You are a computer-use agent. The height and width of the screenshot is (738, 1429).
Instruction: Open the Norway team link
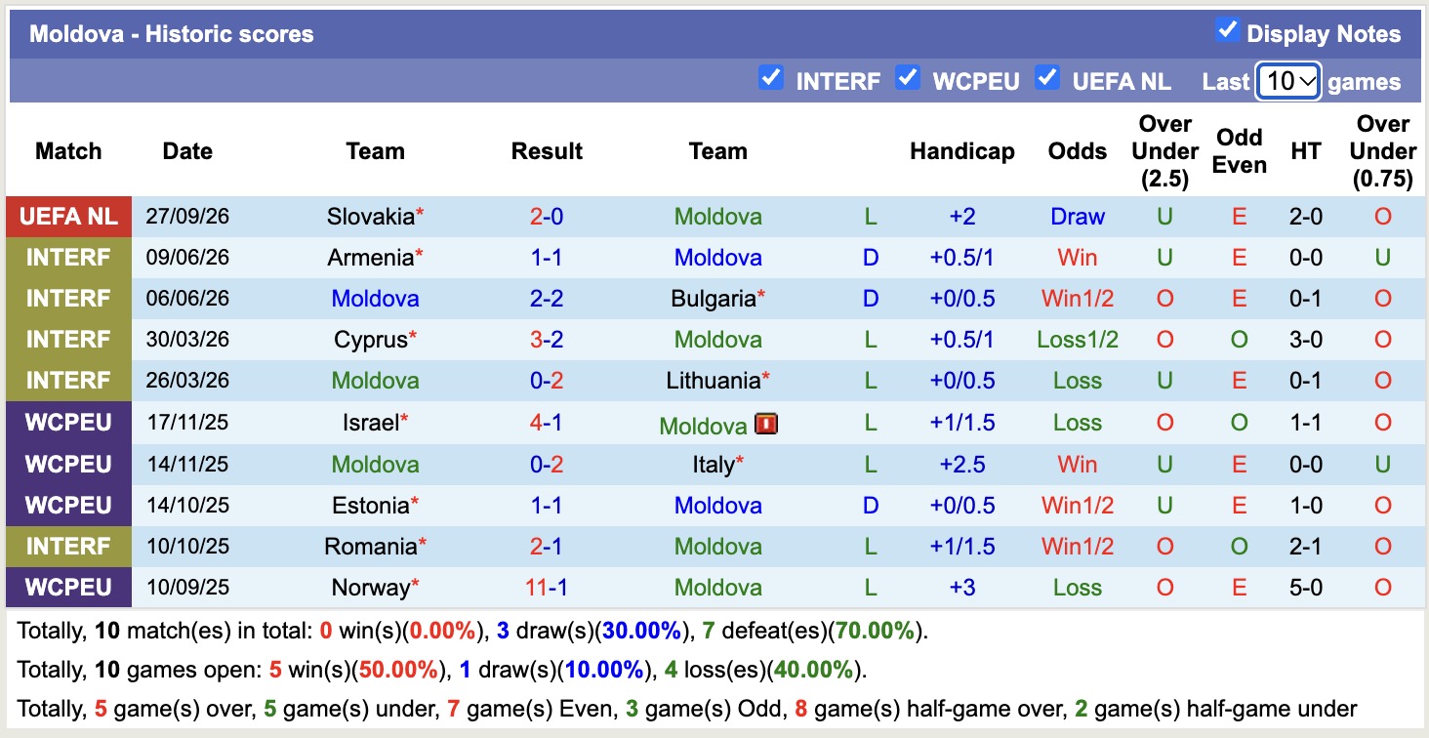pyautogui.click(x=370, y=588)
